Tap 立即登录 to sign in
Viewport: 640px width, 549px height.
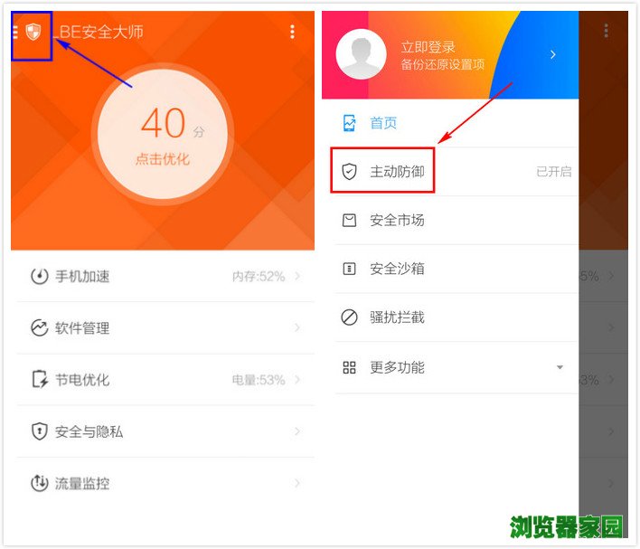[x=428, y=47]
